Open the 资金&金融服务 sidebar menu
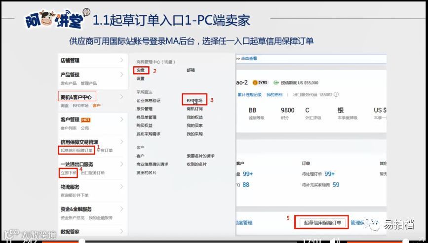 click(76, 209)
